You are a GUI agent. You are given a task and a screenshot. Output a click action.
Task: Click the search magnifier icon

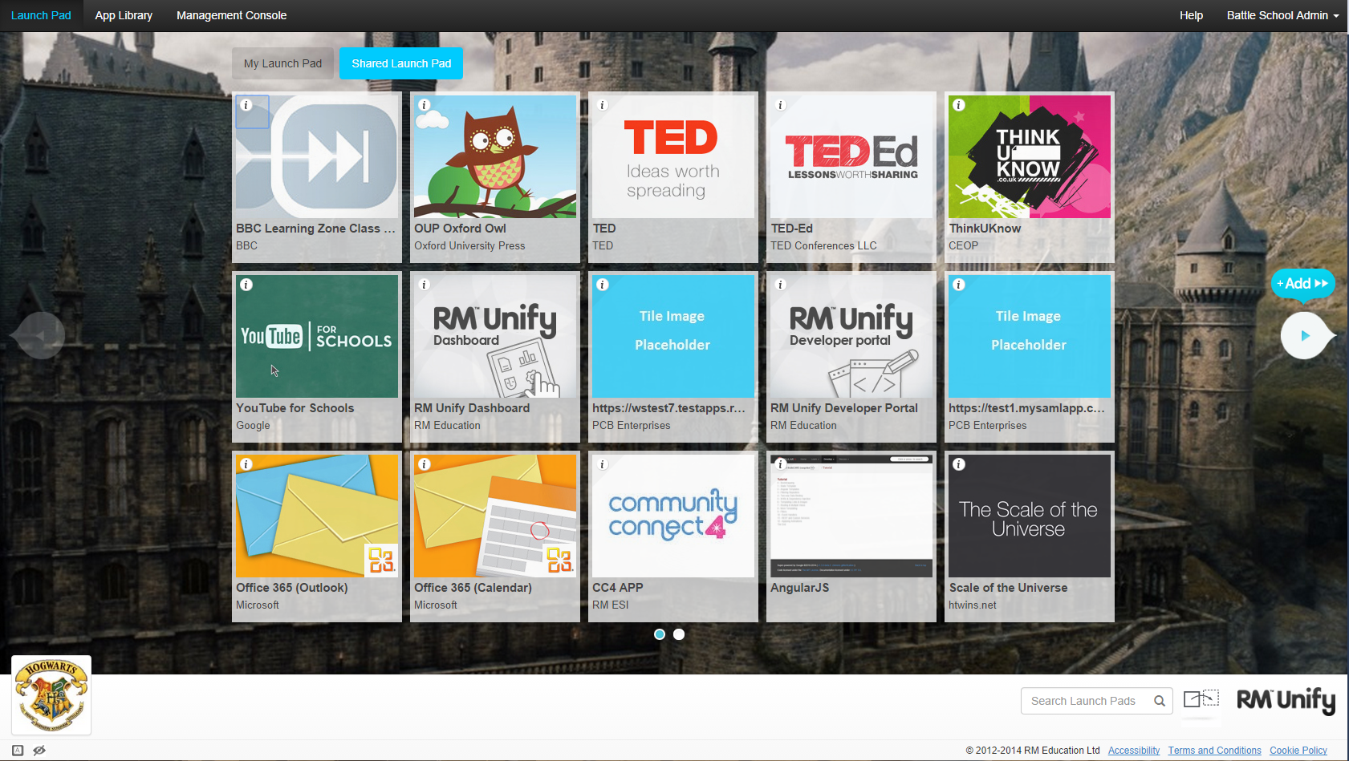coord(1159,701)
